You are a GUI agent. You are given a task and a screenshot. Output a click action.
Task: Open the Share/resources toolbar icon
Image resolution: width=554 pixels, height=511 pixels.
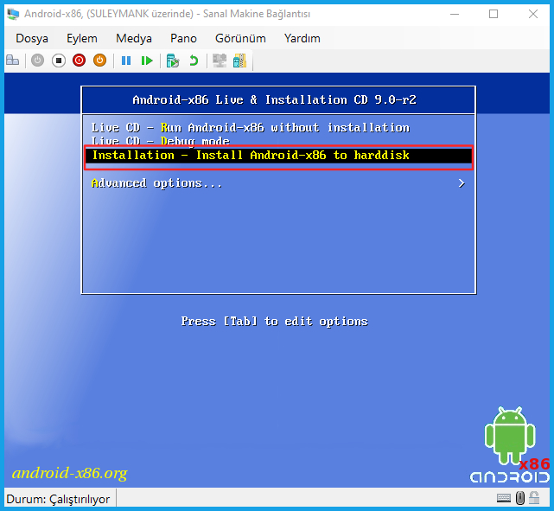coord(240,61)
